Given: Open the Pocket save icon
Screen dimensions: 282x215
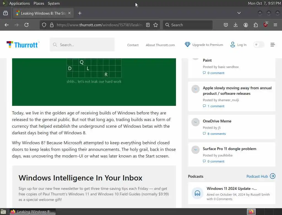Looking at the screenshot, I should [x=226, y=25].
